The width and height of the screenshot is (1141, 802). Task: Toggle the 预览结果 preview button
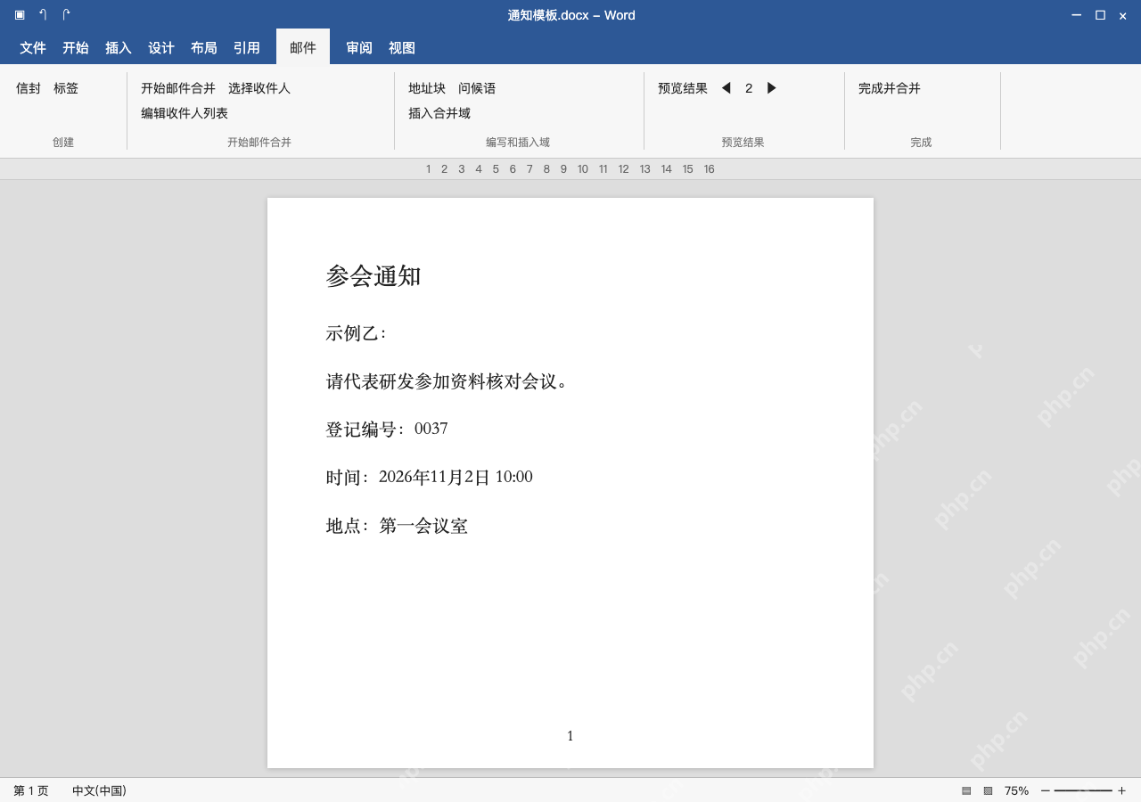point(683,88)
